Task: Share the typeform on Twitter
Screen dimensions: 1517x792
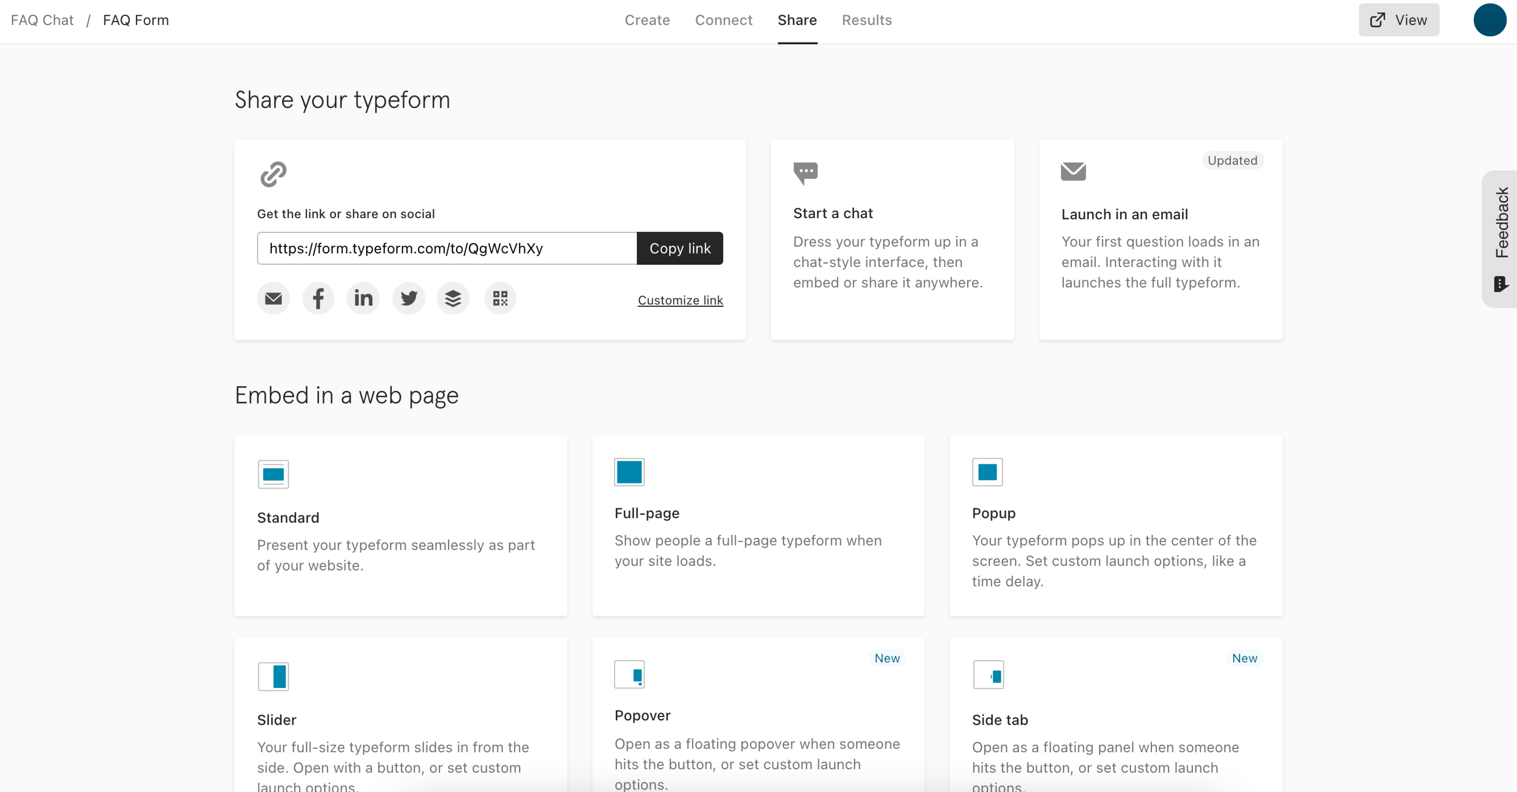Action: point(409,298)
